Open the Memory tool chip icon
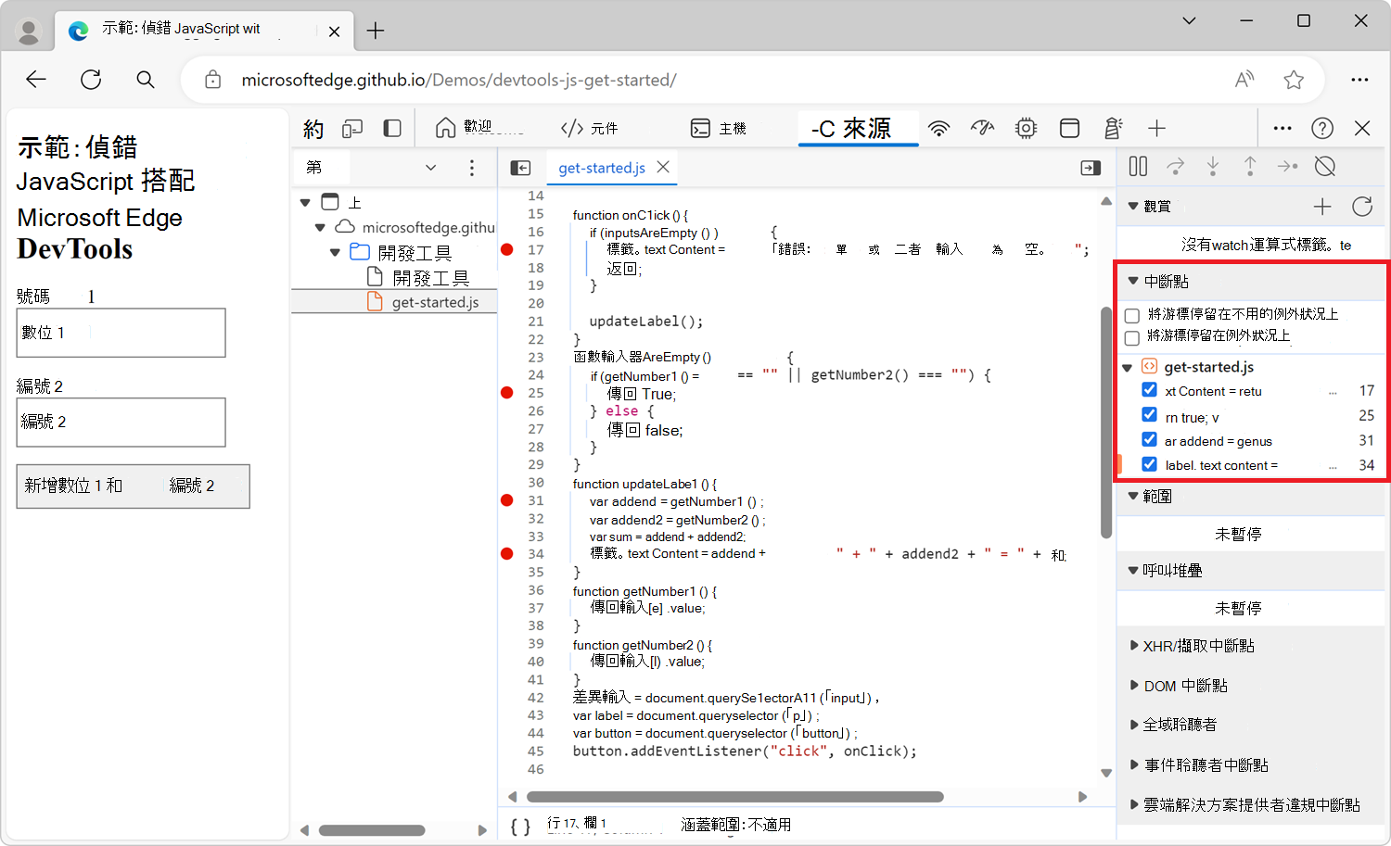The height and width of the screenshot is (846, 1391). [x=1026, y=129]
